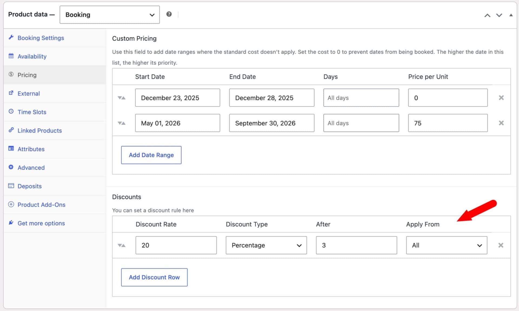Image resolution: width=519 pixels, height=311 pixels.
Task: Move Product data panel down
Action: [x=499, y=15]
